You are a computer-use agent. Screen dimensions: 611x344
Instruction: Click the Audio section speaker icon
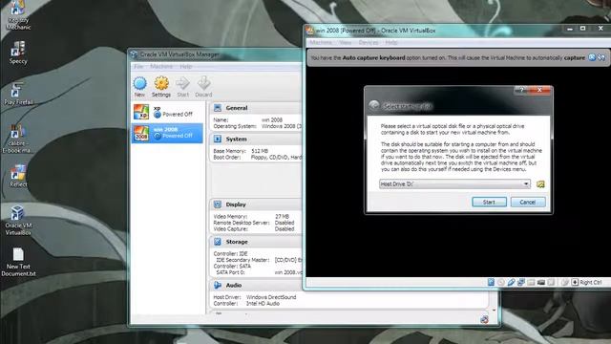[x=218, y=285]
